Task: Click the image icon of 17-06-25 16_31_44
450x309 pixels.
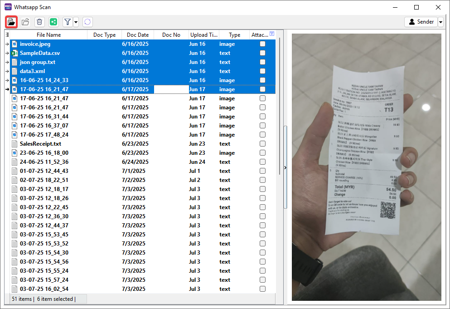Action: click(15, 117)
